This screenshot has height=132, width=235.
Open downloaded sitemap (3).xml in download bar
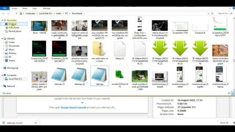point(14,123)
